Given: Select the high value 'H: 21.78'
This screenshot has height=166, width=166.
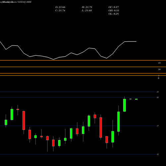Looking at the screenshot, I should 87,7.
